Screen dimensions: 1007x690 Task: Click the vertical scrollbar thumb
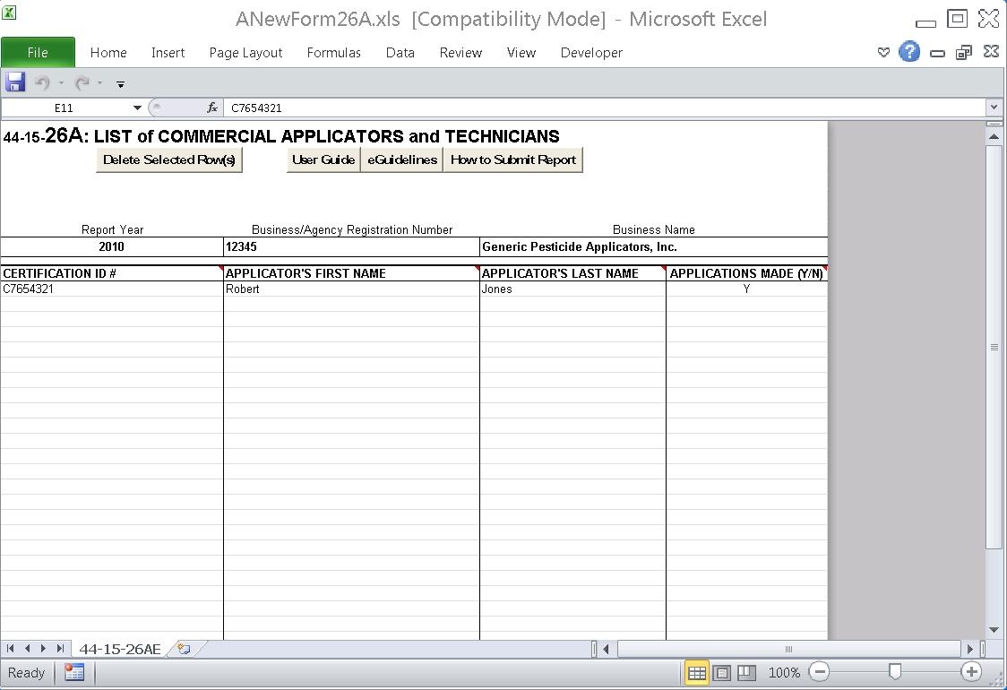(994, 347)
